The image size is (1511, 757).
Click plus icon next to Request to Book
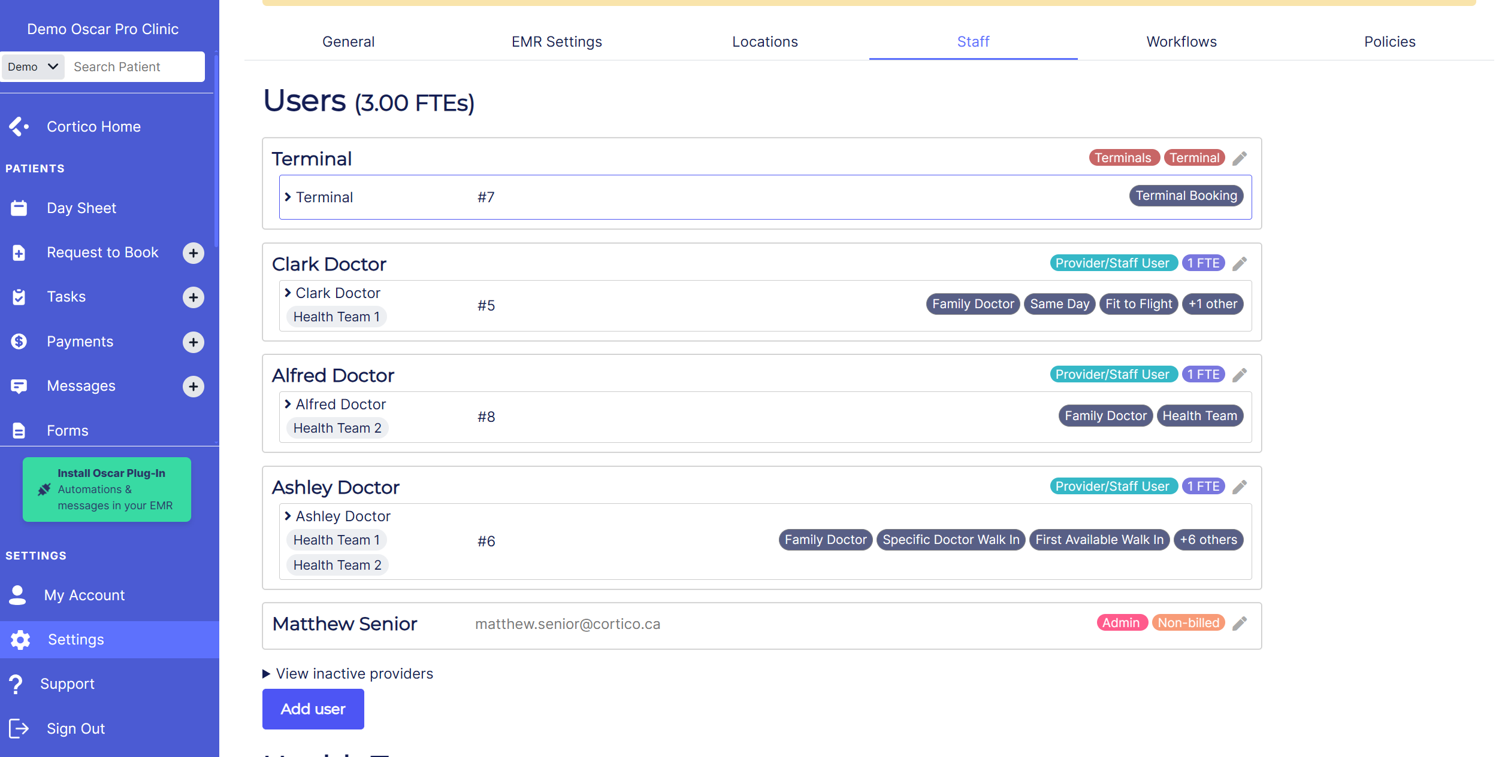tap(193, 253)
